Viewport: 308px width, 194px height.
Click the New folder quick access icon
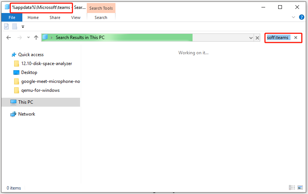tap(15, 26)
